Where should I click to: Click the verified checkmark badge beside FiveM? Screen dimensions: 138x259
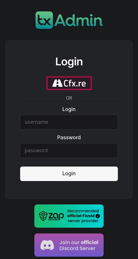pos(98,216)
